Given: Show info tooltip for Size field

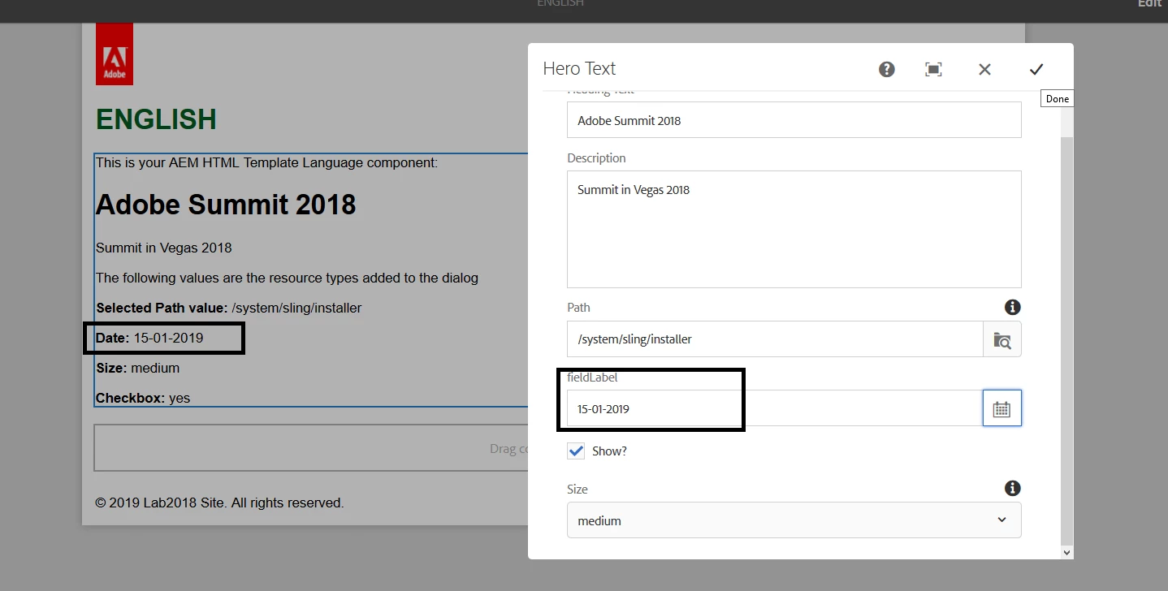Looking at the screenshot, I should 1012,488.
